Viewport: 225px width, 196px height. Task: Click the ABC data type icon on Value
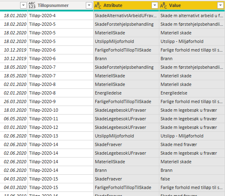pos(163,5)
